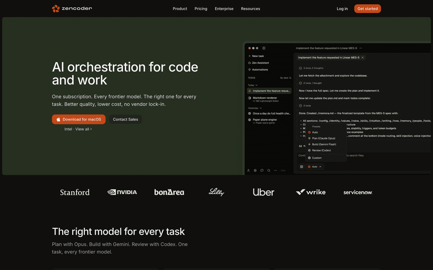The image size is (433, 270).
Task: Open three-dots menu next to task title
Action: tap(361, 48)
